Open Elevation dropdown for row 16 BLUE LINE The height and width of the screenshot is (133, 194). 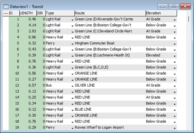point(175,110)
